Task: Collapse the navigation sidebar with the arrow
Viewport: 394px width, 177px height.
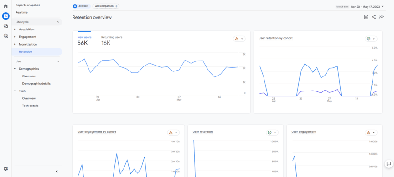Action: [x=57, y=171]
